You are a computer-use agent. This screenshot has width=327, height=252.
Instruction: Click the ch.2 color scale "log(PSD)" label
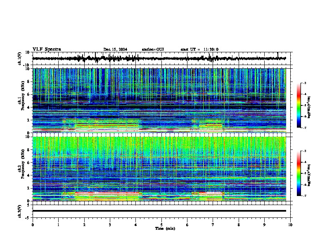(x=309, y=175)
